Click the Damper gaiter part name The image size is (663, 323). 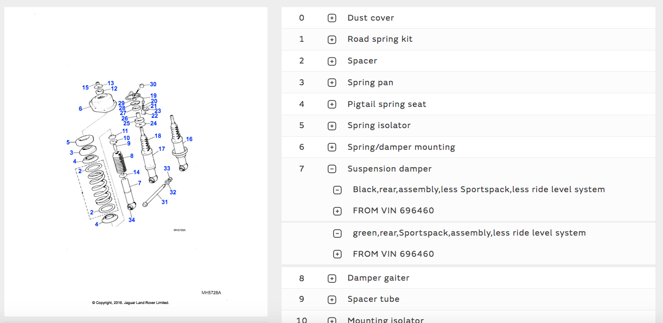click(x=378, y=278)
